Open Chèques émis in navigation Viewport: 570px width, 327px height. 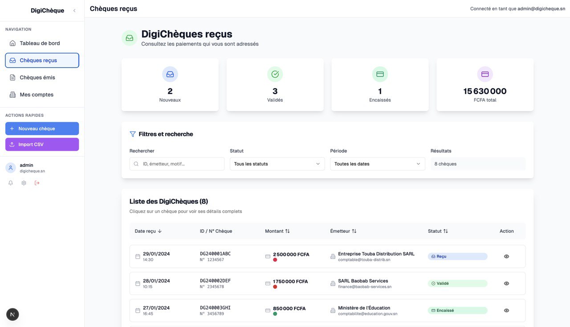point(37,78)
